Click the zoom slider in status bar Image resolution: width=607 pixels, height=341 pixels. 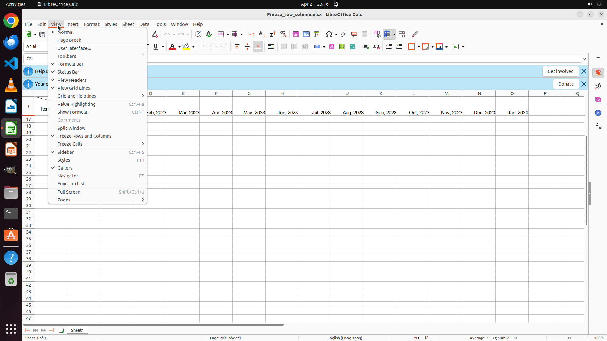(x=569, y=338)
